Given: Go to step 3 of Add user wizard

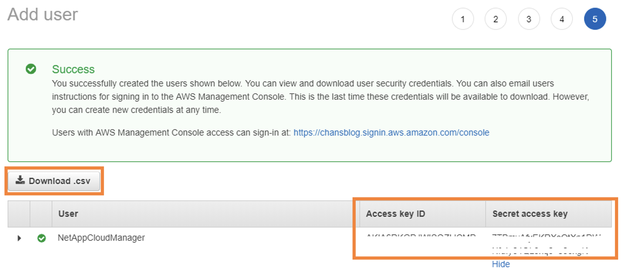Looking at the screenshot, I should coord(529,19).
